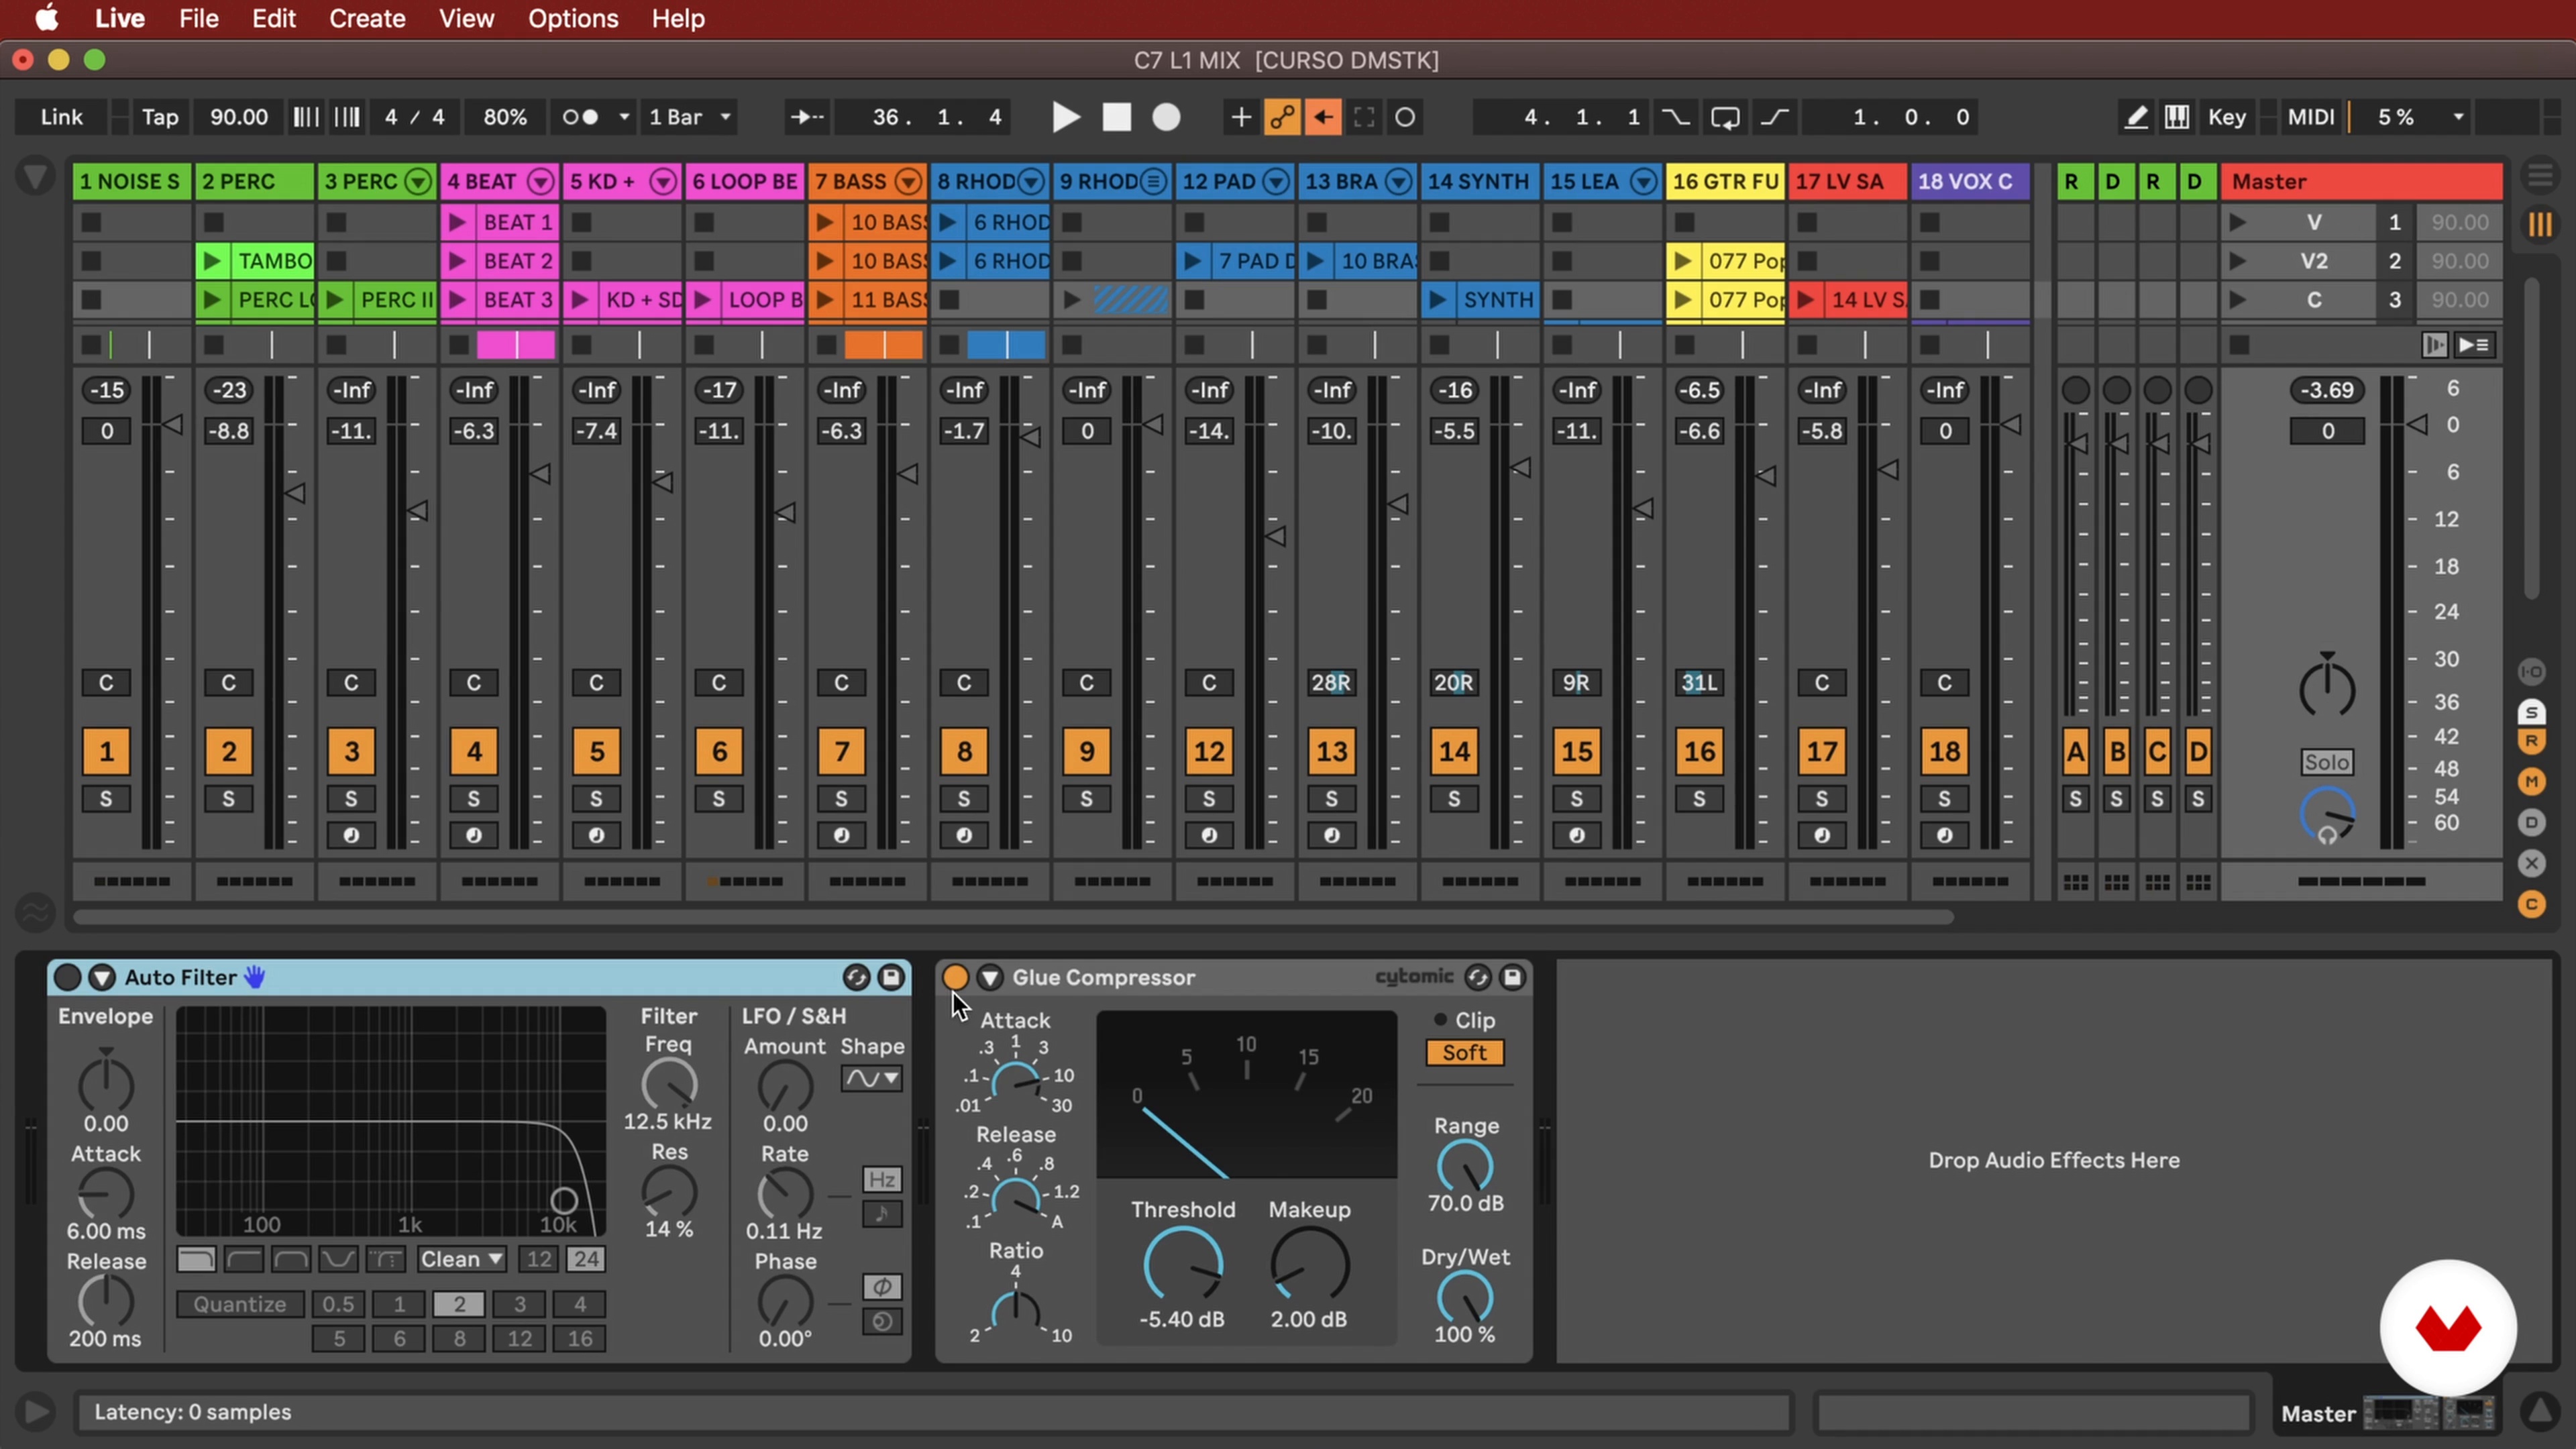Open the Edit menu
The image size is (2576, 1449).
[x=273, y=18]
